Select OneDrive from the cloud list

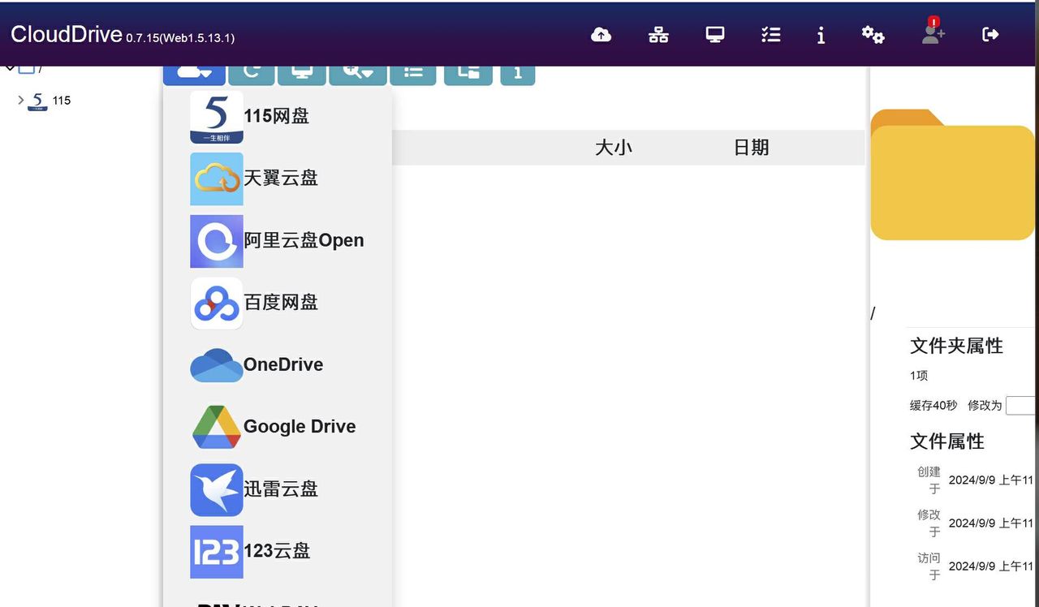pos(277,365)
